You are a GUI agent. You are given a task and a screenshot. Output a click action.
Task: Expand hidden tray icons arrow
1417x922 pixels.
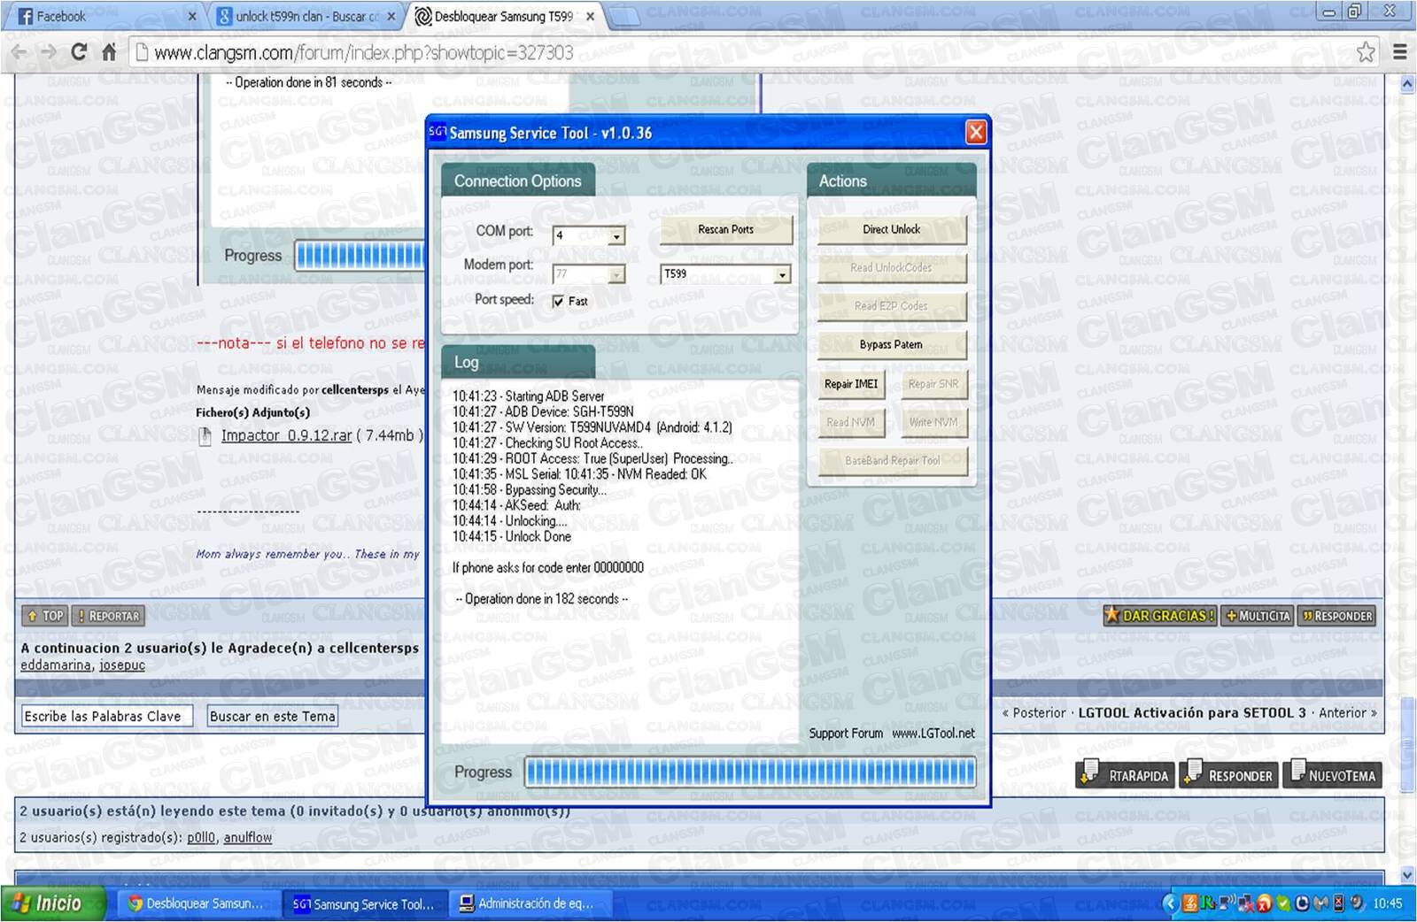coord(1171,903)
